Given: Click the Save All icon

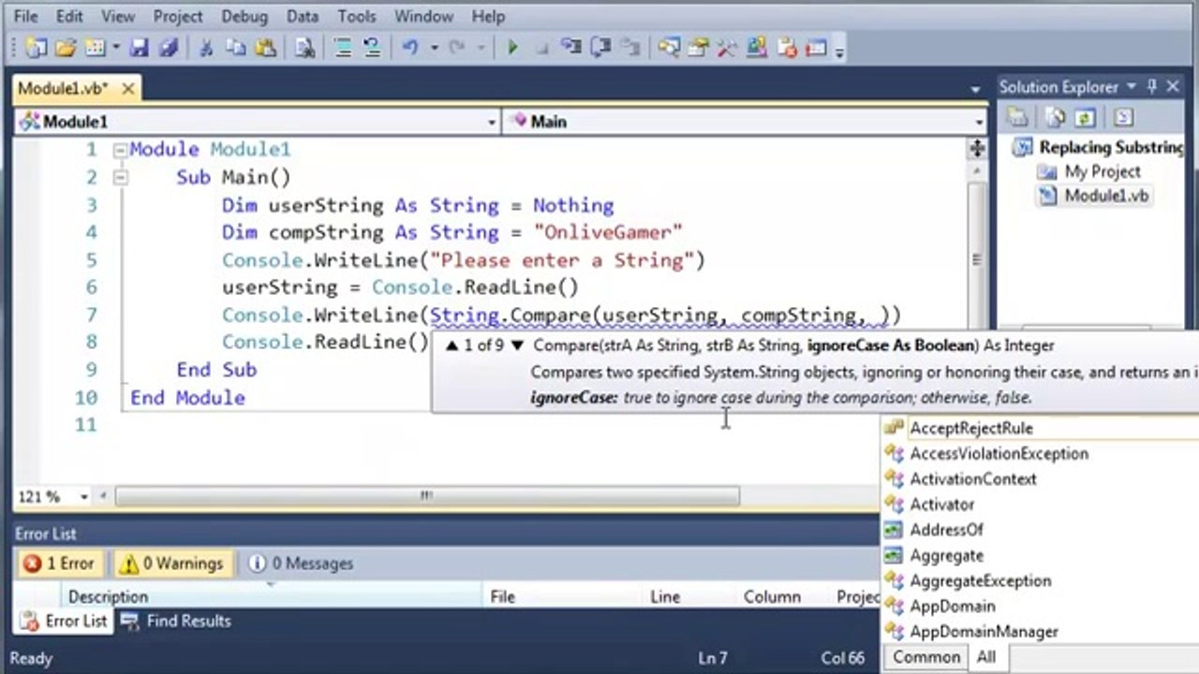Looking at the screenshot, I should click(x=167, y=48).
